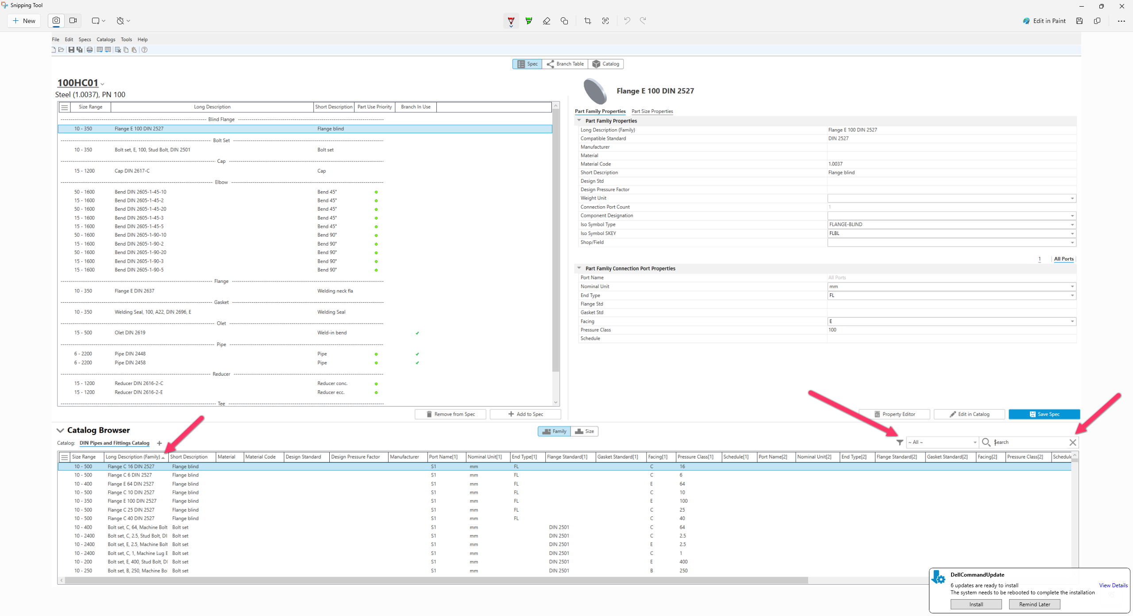Click the printer toolbar icon

tap(90, 50)
